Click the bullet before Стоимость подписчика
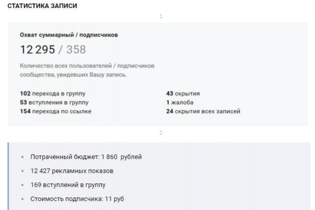The width and height of the screenshot is (315, 210). 23,199
